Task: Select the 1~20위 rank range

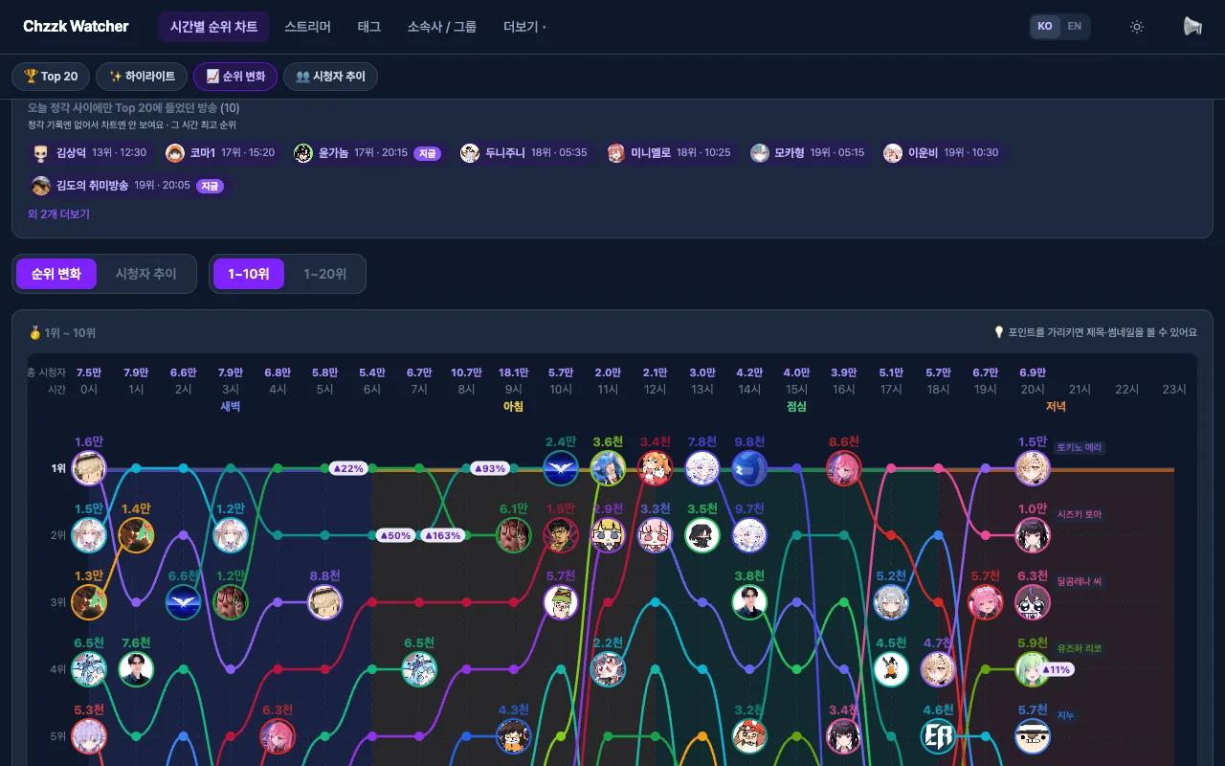Action: point(325,274)
